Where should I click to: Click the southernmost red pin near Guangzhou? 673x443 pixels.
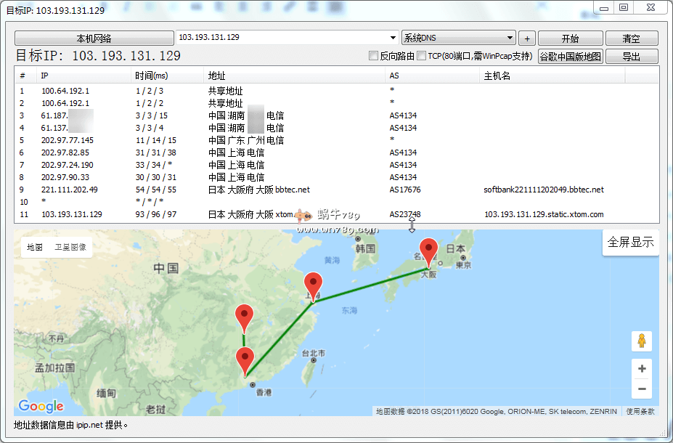[x=245, y=360]
